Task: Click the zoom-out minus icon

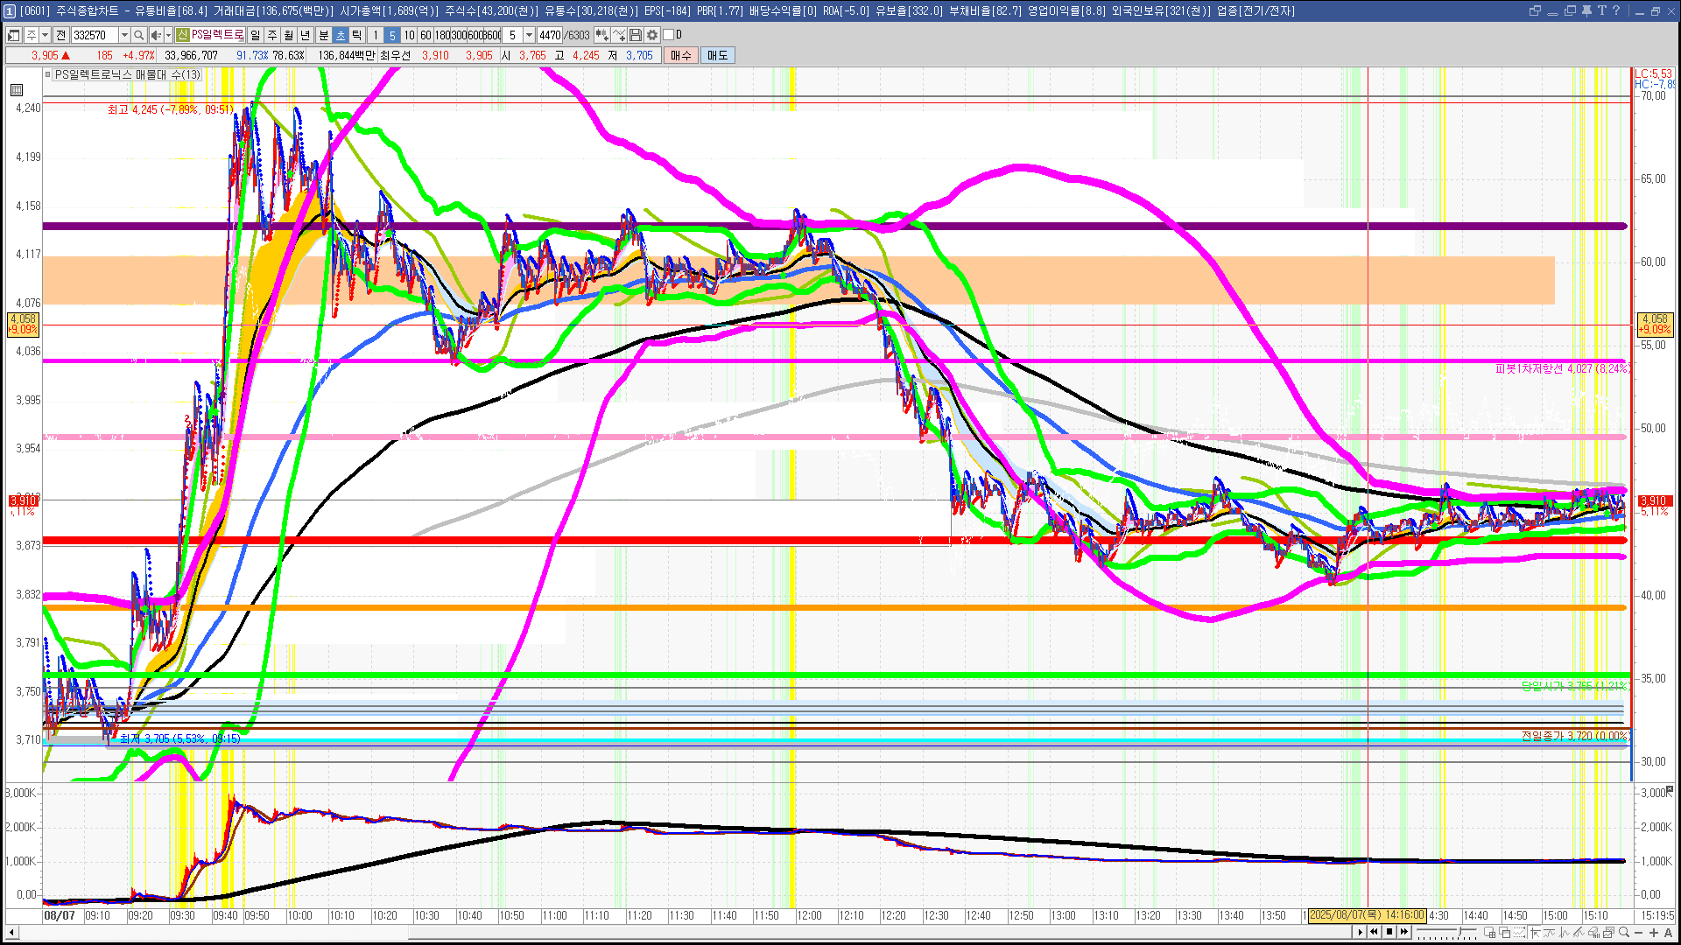Action: click(1639, 933)
